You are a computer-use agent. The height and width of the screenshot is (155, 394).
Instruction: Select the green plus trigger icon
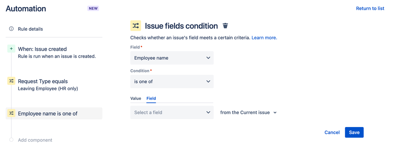tap(11, 49)
